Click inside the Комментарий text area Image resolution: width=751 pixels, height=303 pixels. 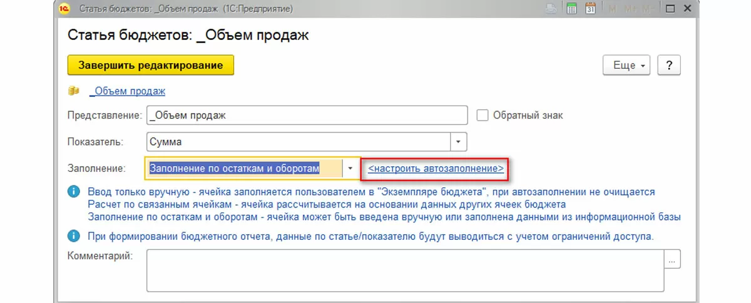[406, 271]
